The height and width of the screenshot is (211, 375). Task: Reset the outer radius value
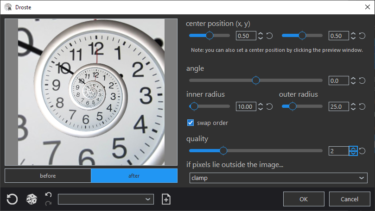coord(362,106)
